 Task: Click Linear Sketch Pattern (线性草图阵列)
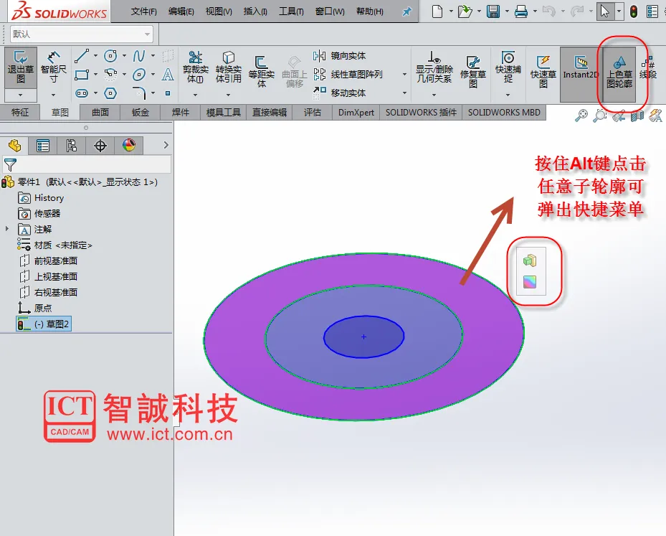tap(348, 75)
